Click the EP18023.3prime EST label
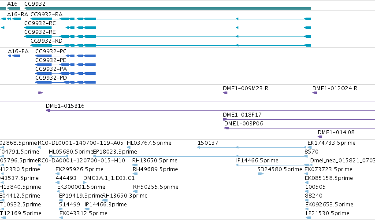This screenshot has width=375, height=220. tap(115, 152)
